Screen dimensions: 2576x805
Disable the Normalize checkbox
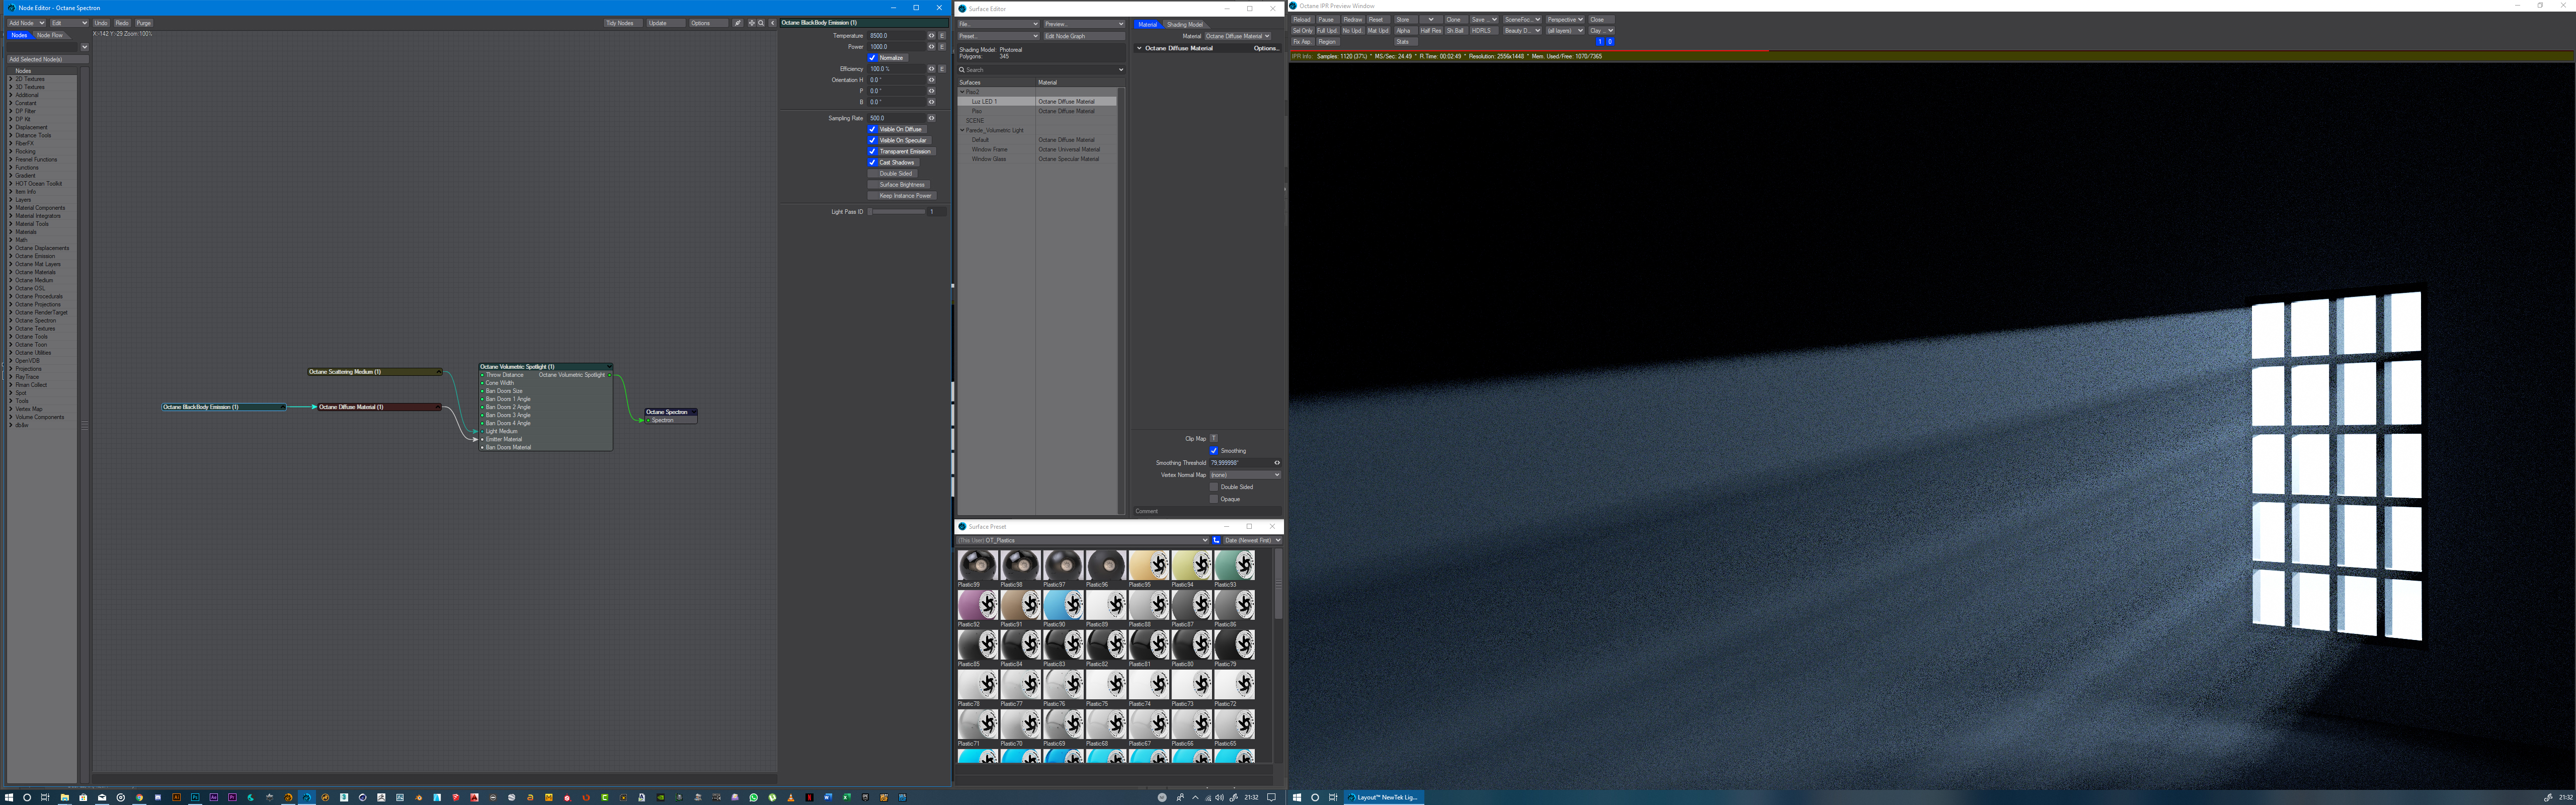[x=872, y=58]
